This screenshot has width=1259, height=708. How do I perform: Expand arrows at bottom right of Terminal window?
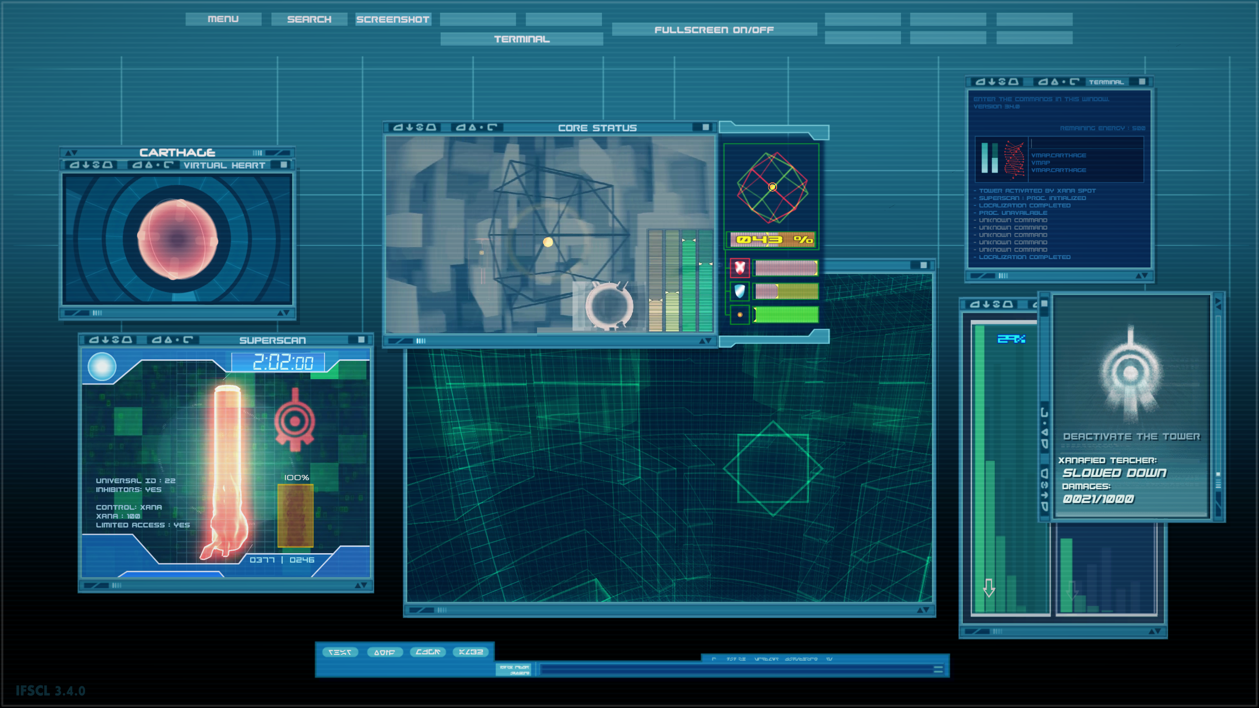click(1142, 276)
